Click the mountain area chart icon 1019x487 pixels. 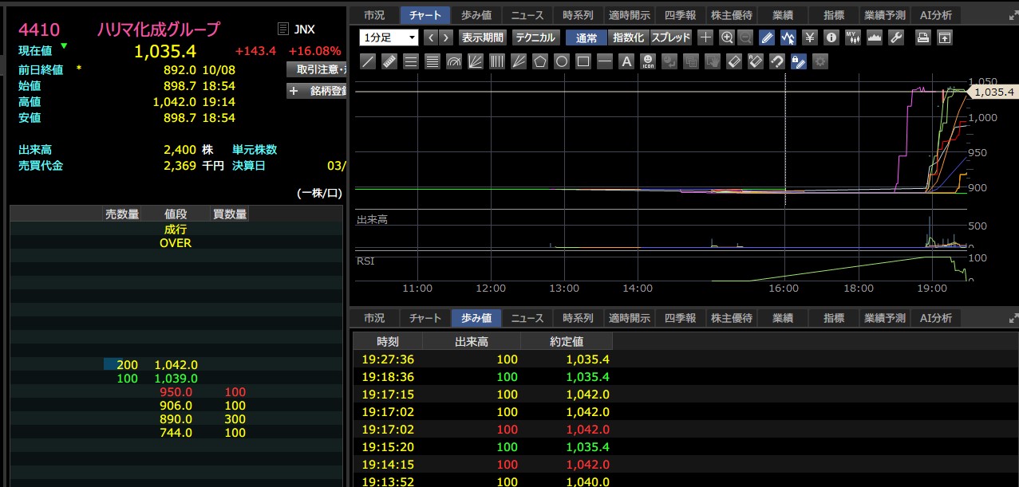(874, 37)
